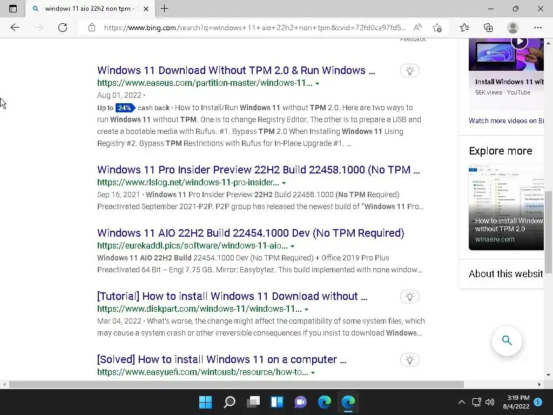Screen dimensions: 553x415
Task: Refresh the current page
Action: tap(63, 28)
